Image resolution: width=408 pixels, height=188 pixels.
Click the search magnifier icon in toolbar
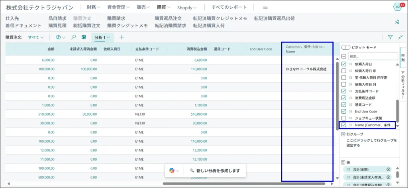click(x=73, y=37)
